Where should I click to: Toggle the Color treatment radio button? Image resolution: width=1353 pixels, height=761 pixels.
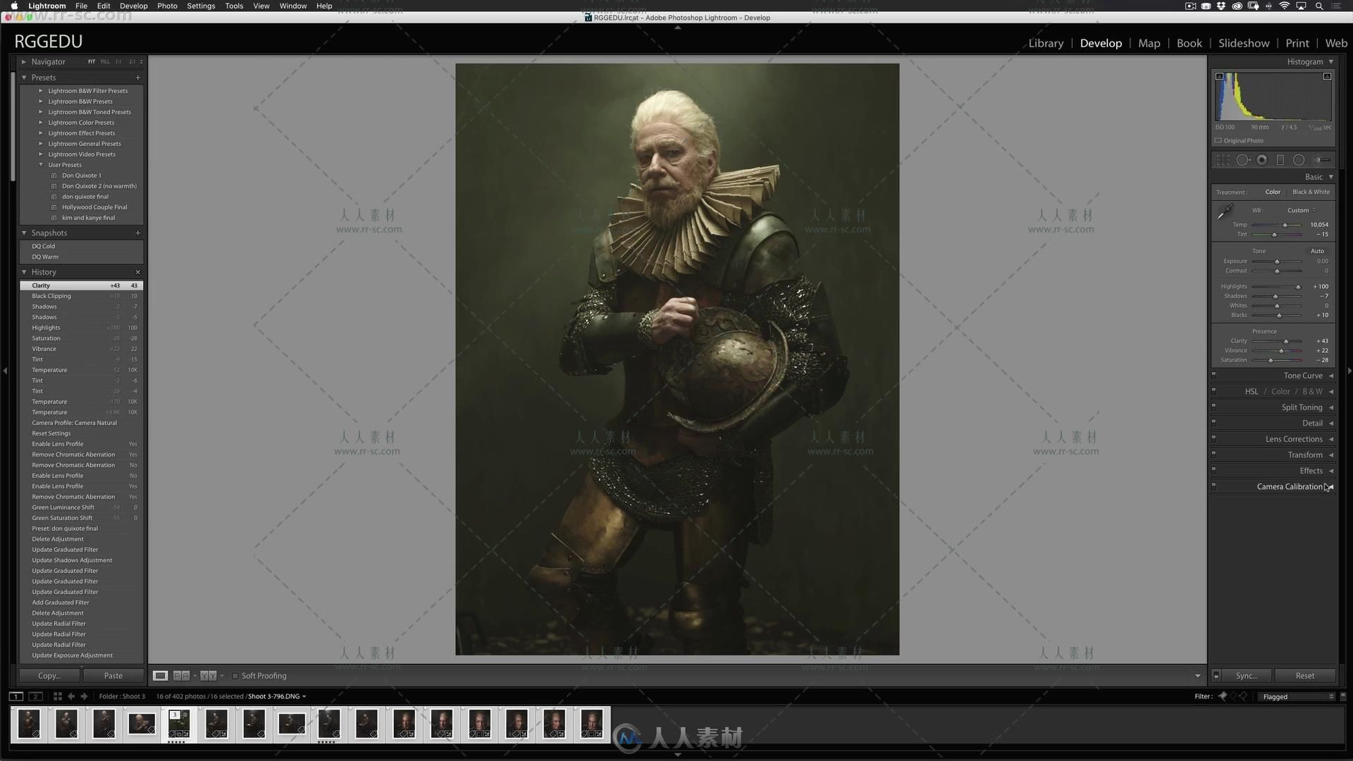[x=1272, y=192]
